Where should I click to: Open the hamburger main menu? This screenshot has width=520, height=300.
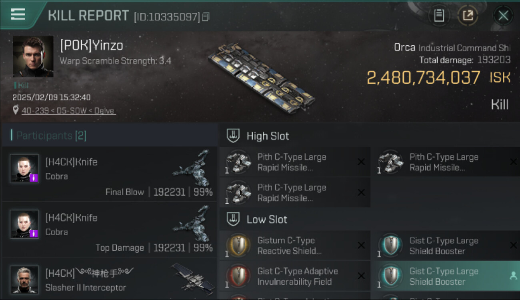18,15
